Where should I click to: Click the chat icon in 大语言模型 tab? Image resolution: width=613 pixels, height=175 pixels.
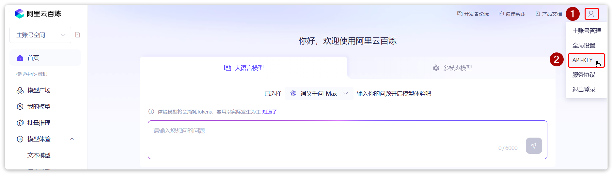pos(228,68)
